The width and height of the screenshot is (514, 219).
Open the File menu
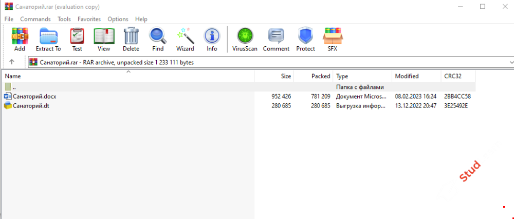click(9, 19)
